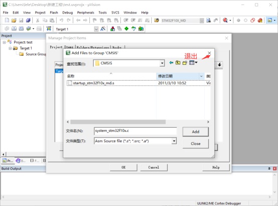This screenshot has height=206, width=278.
Task: Open the file type Asm Source file dropdown
Action: [x=174, y=141]
